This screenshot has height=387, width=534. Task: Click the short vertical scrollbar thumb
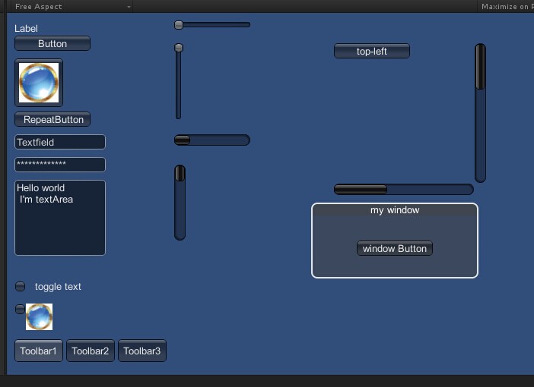[x=180, y=173]
